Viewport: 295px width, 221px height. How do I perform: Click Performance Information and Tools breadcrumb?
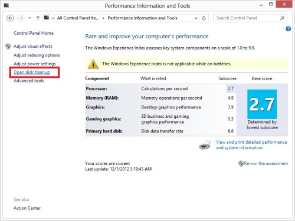(142, 18)
